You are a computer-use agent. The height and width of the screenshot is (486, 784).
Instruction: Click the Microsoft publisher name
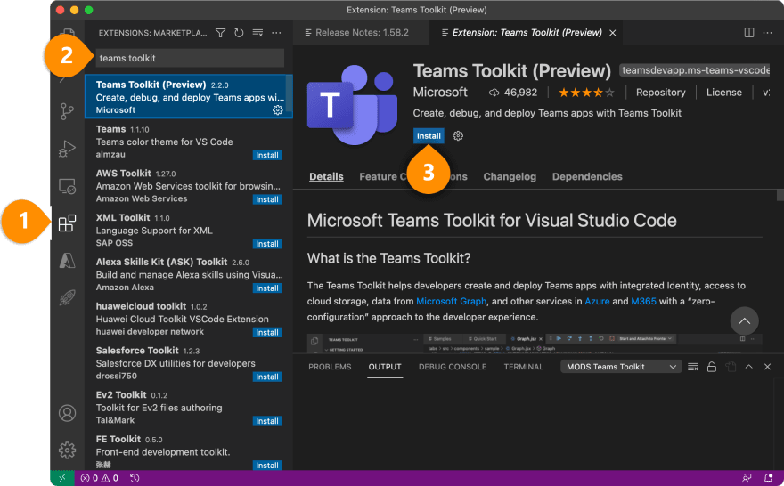[440, 93]
